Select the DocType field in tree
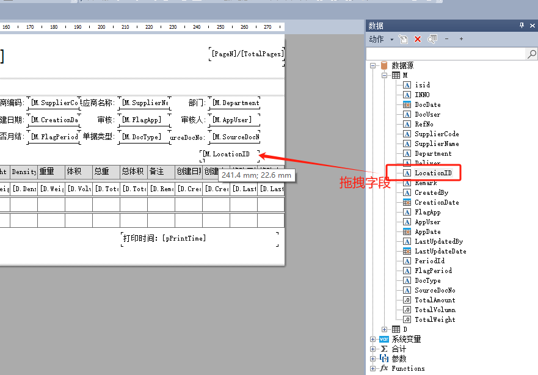 pyautogui.click(x=427, y=280)
